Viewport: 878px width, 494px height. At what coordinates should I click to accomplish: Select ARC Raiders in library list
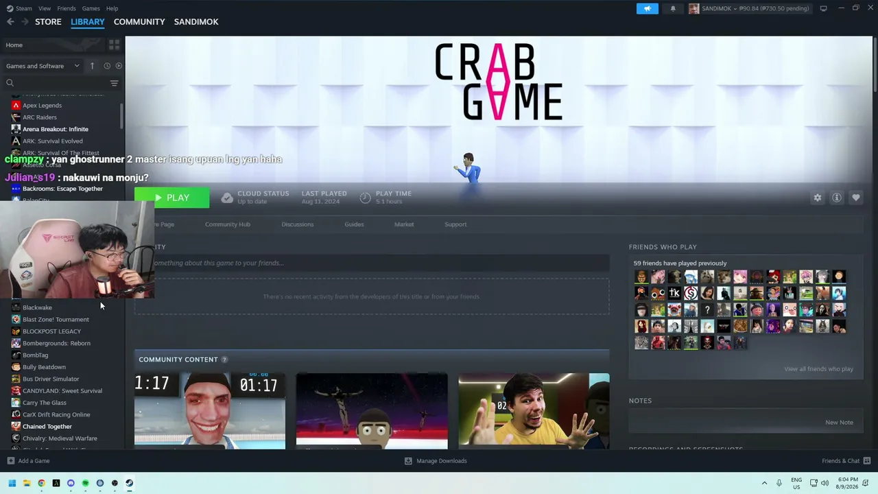[39, 117]
